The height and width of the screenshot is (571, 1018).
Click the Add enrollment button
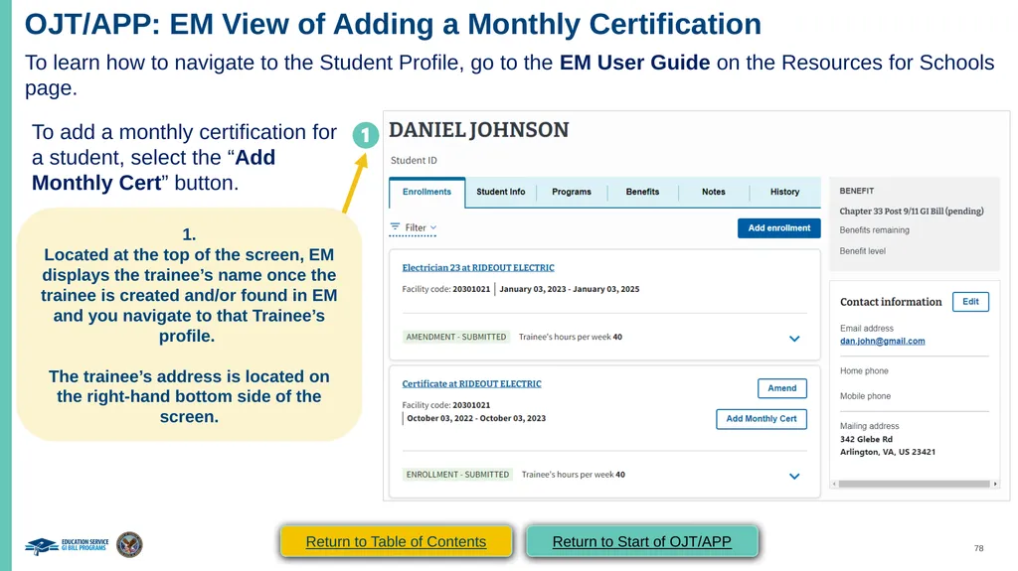[779, 227]
